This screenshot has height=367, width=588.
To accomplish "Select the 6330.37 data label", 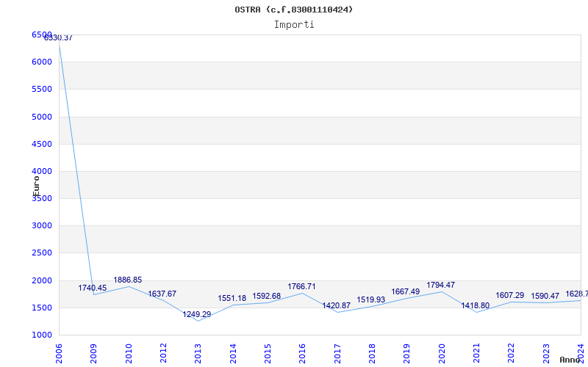I will pos(58,38).
